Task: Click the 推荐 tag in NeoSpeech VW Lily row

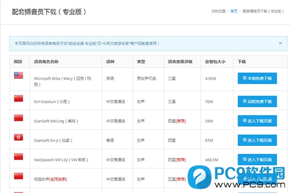Action: (180, 160)
